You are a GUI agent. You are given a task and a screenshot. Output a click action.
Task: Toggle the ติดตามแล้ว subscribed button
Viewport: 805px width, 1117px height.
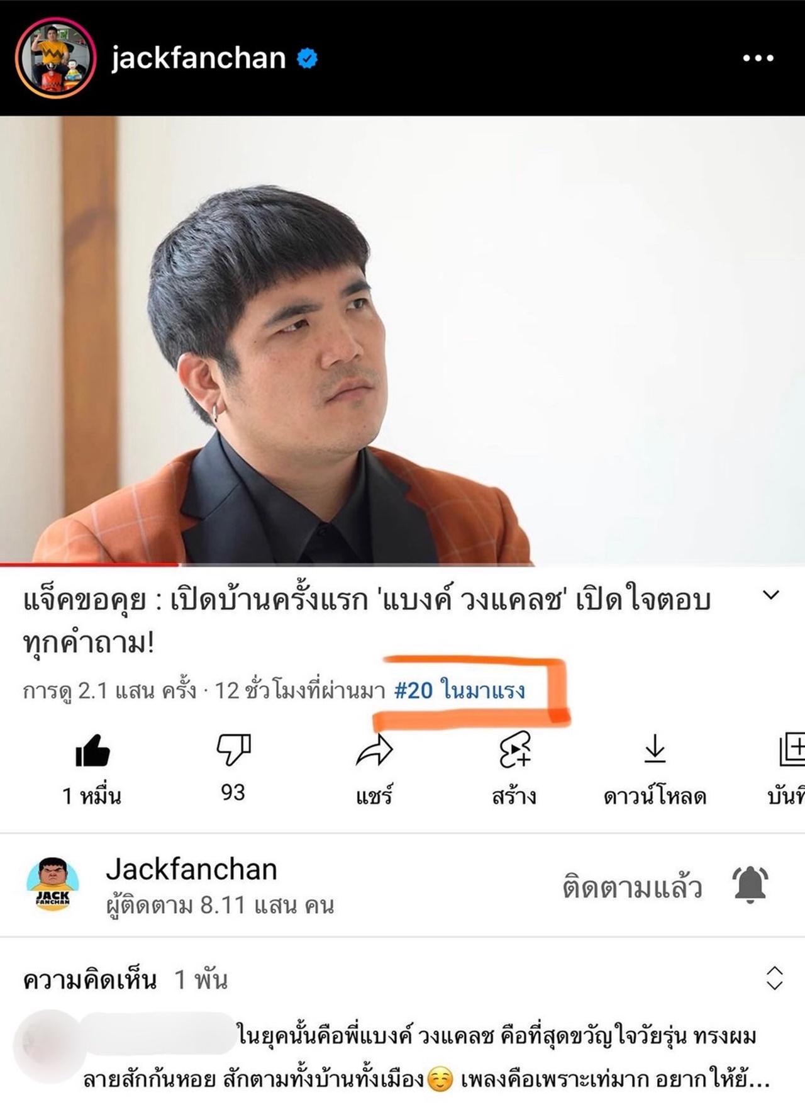[631, 887]
